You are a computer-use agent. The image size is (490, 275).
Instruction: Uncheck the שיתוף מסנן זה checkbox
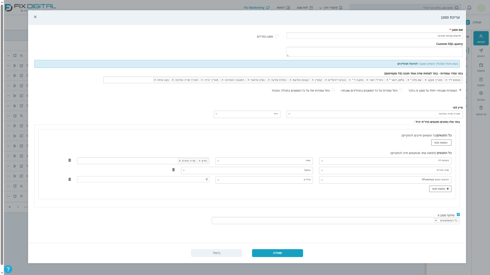[458, 215]
